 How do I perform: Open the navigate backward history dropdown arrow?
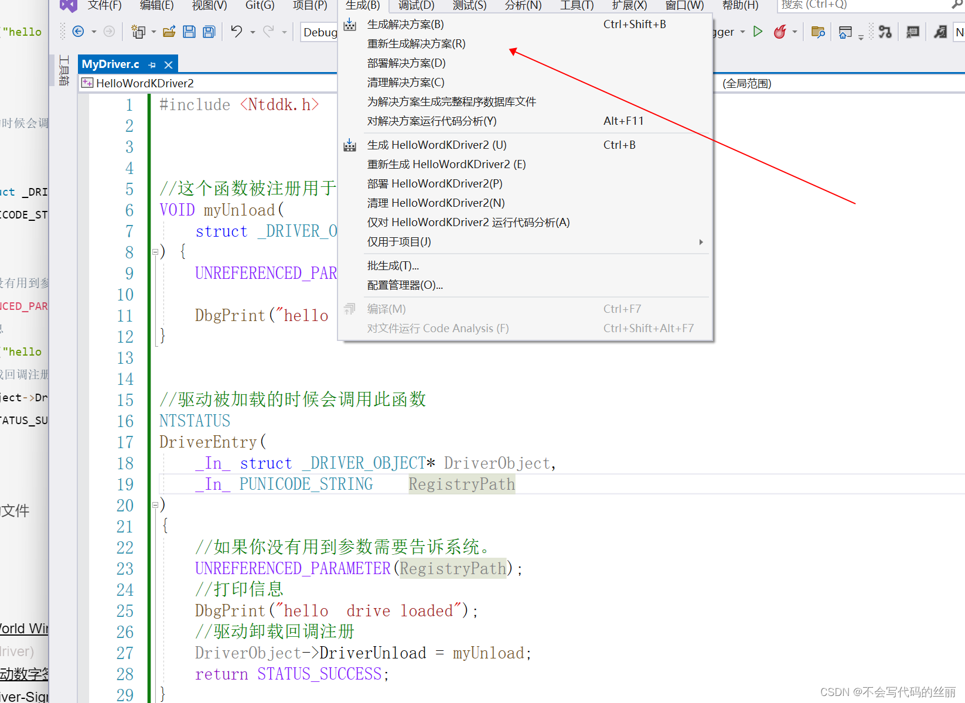click(x=94, y=32)
